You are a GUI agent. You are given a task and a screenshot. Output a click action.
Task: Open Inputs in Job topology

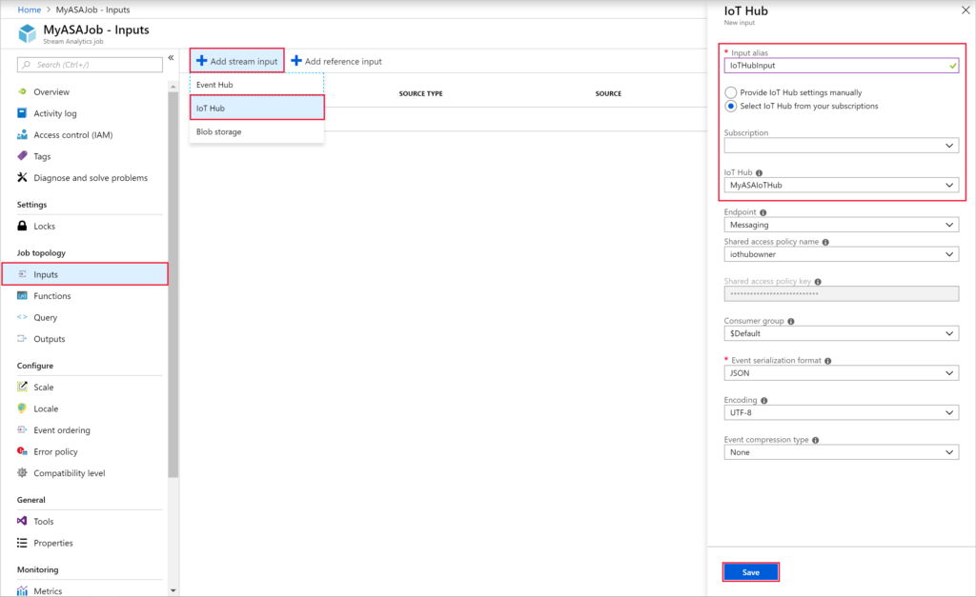coord(85,274)
